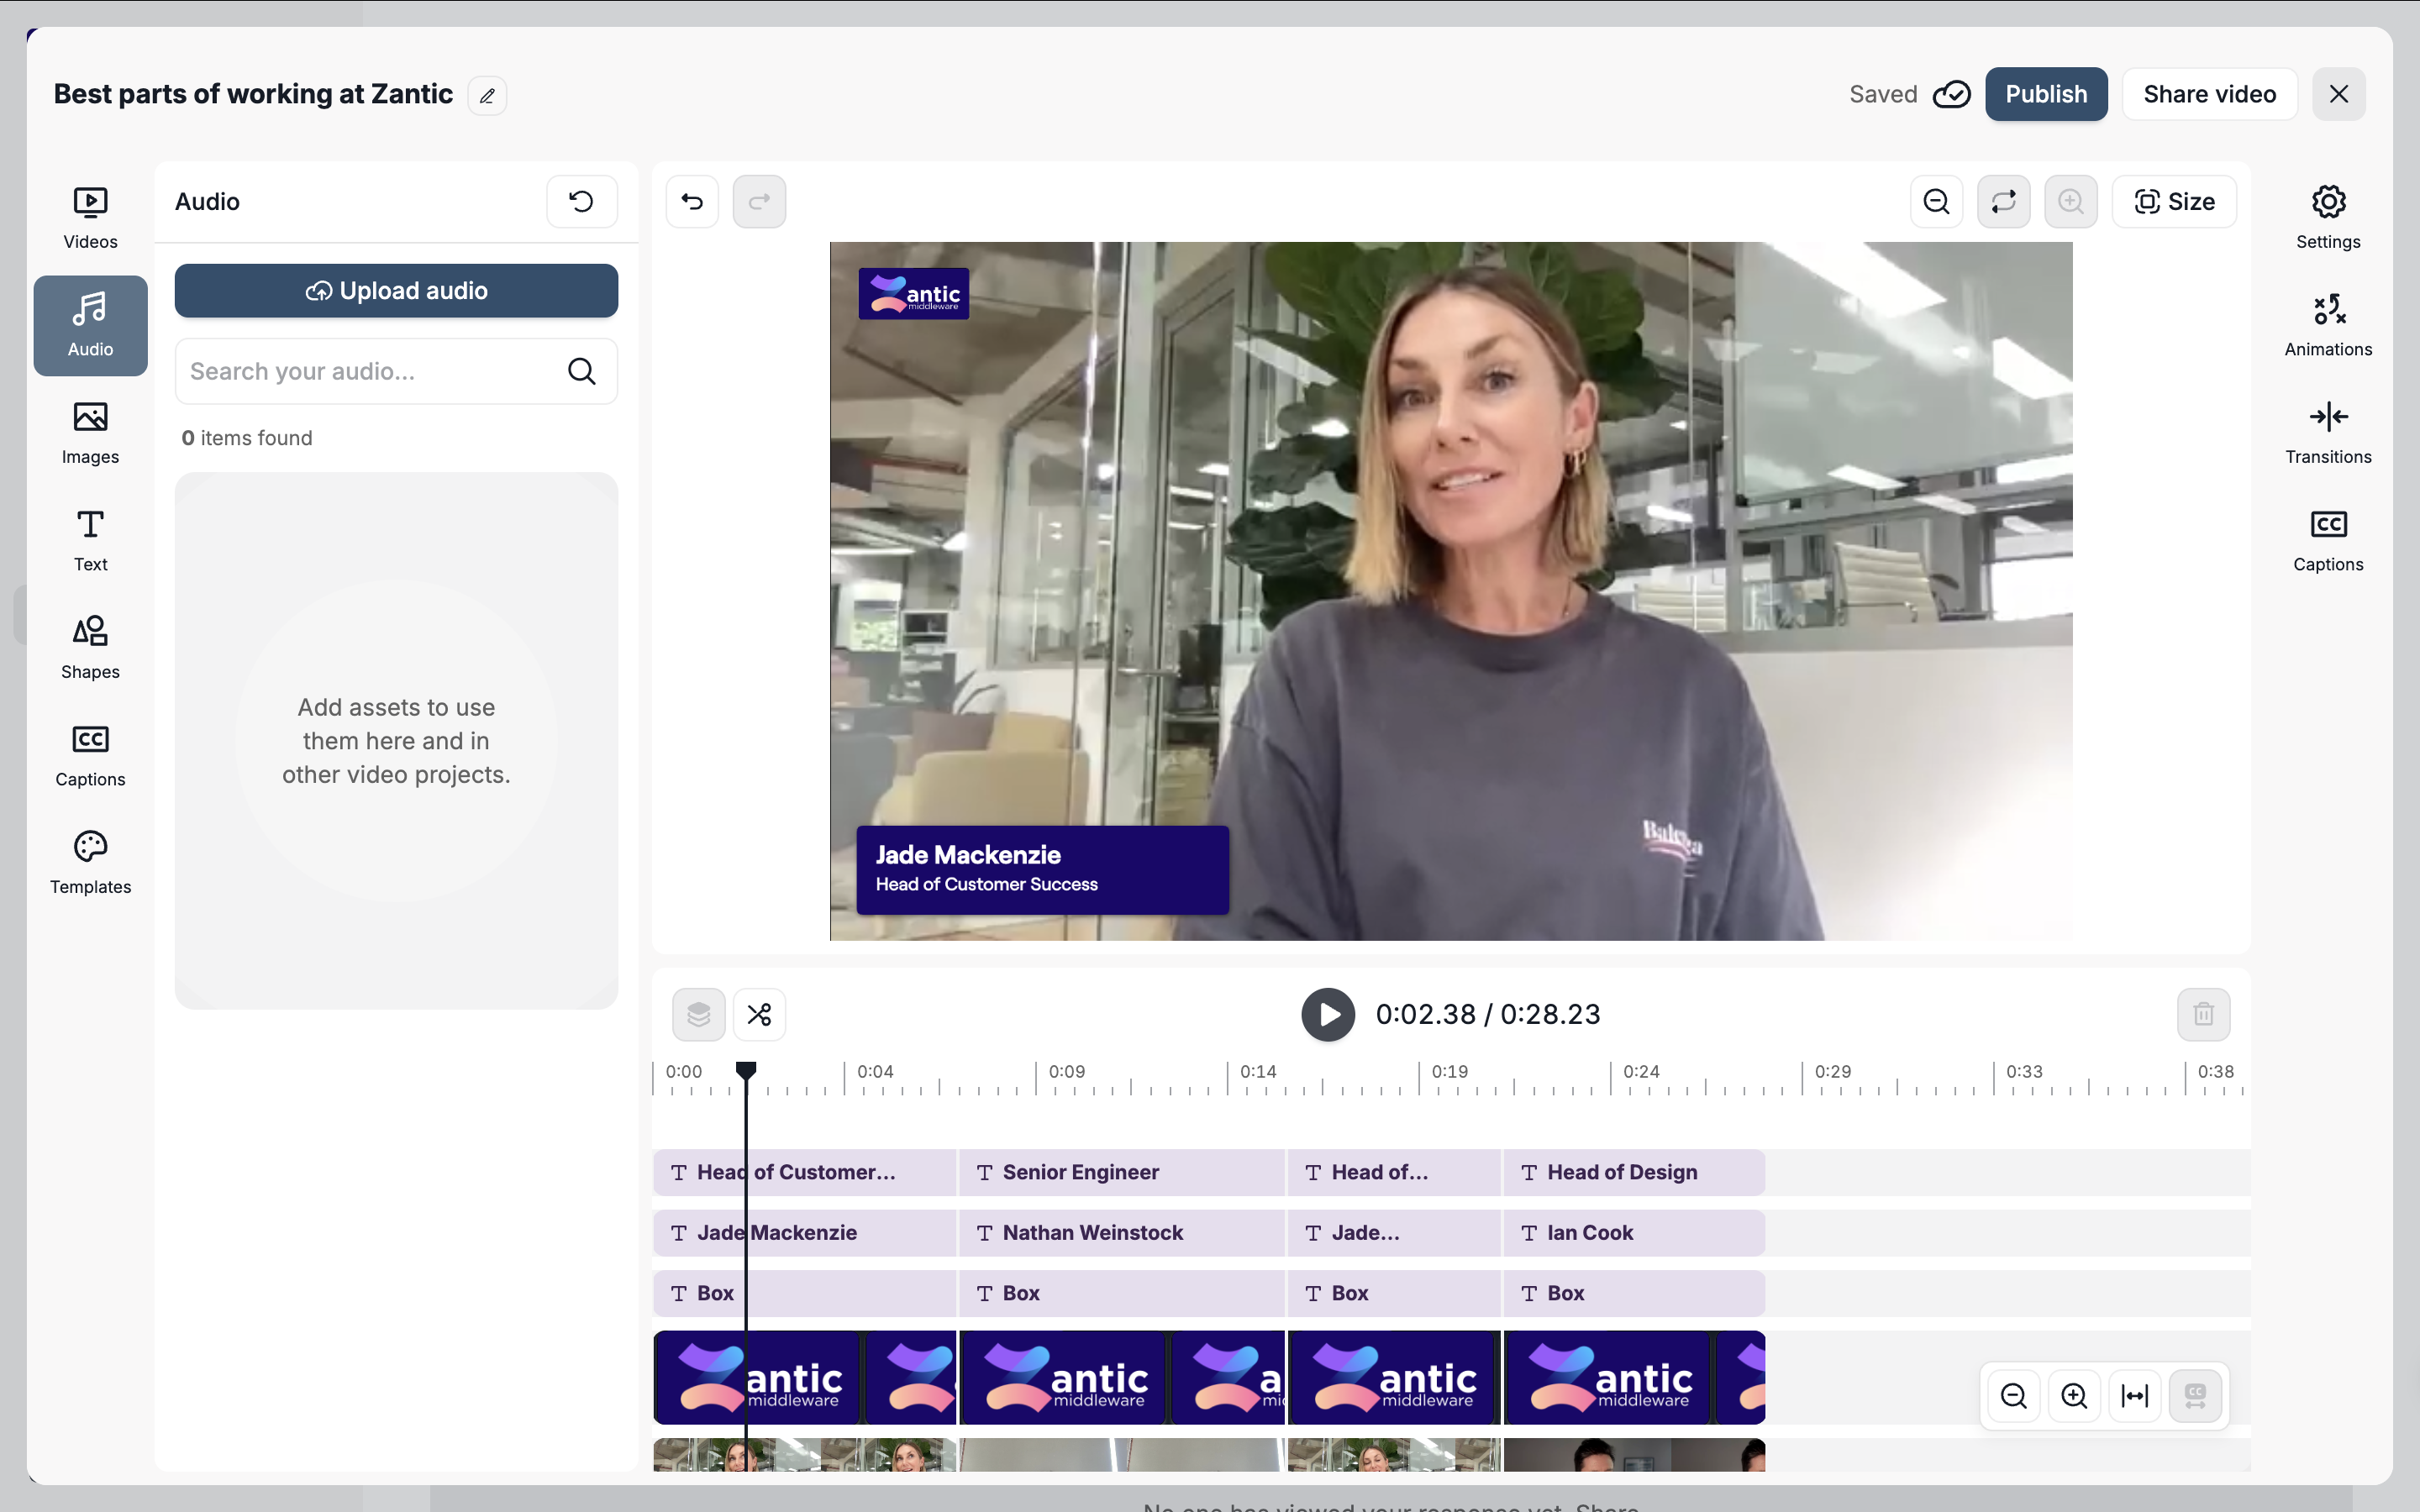Screen dimensions: 2420x1512
Task: Open the Size options
Action: tap(2174, 202)
